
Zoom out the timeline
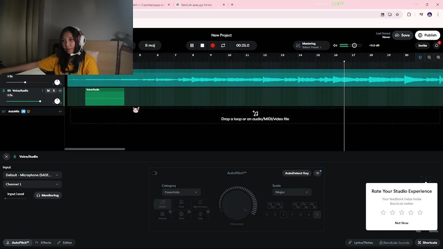point(429,57)
